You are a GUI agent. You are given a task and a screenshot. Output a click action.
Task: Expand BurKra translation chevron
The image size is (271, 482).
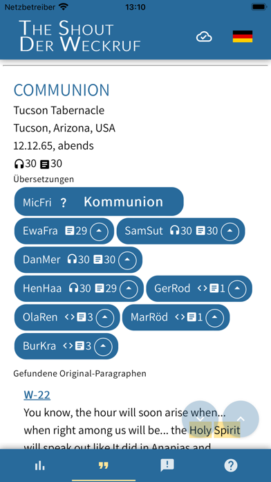tap(104, 346)
